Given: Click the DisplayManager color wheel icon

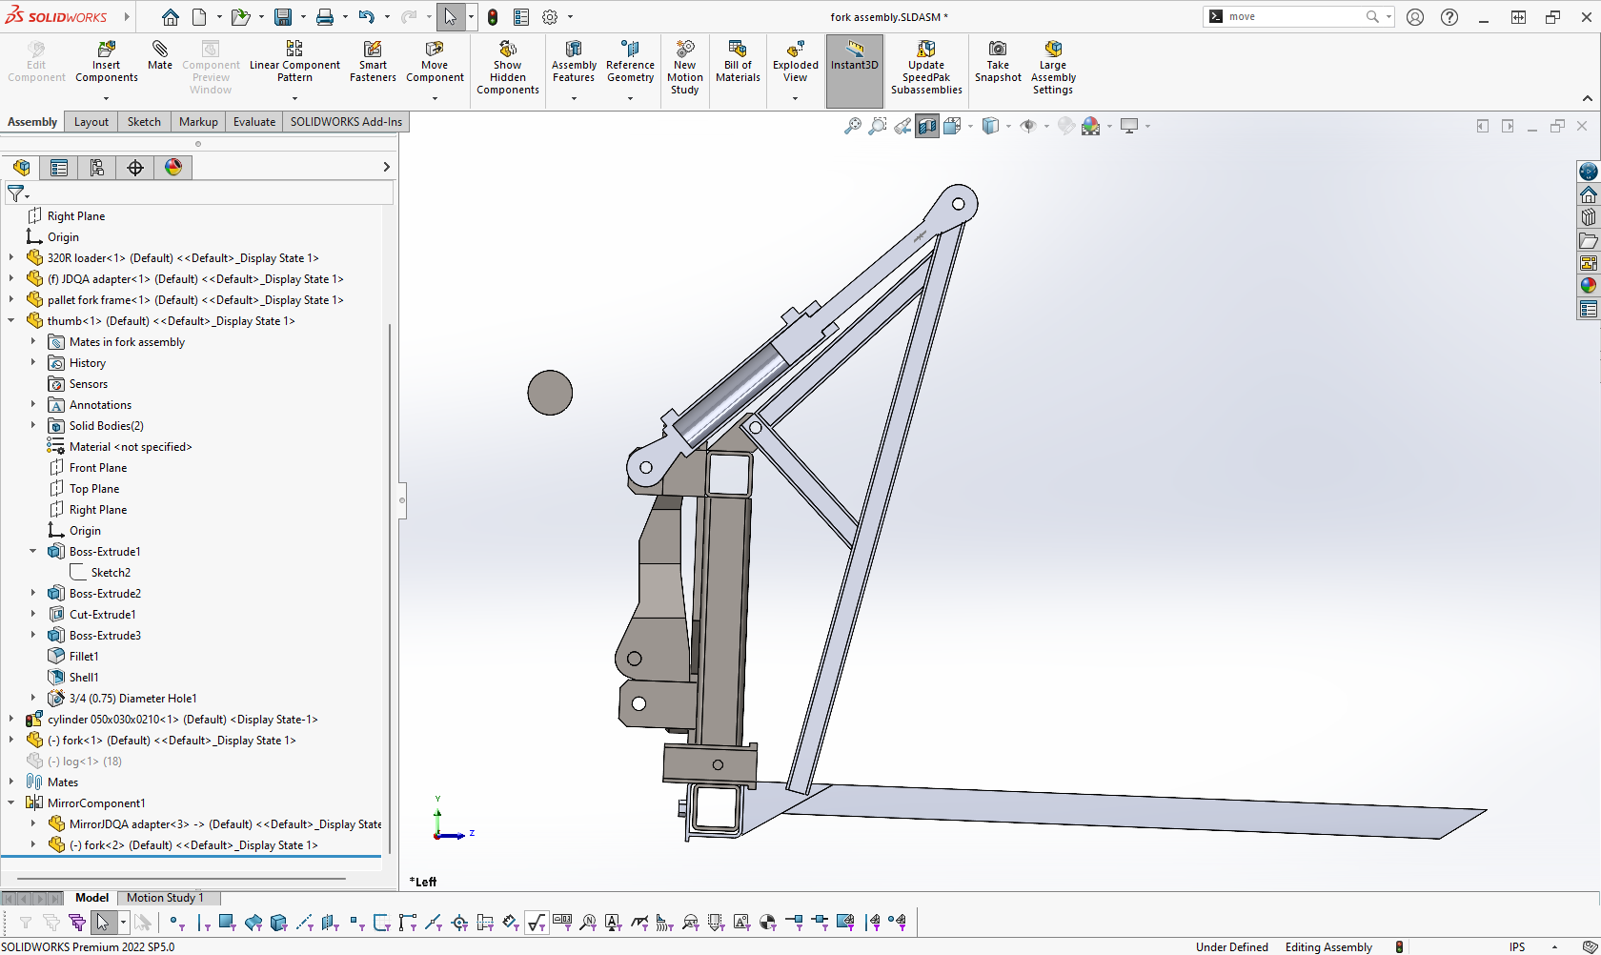Looking at the screenshot, I should 173,168.
